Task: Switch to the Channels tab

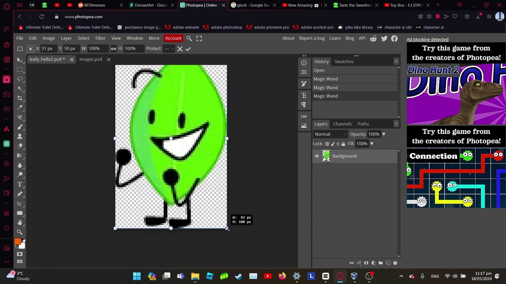Action: [x=342, y=124]
